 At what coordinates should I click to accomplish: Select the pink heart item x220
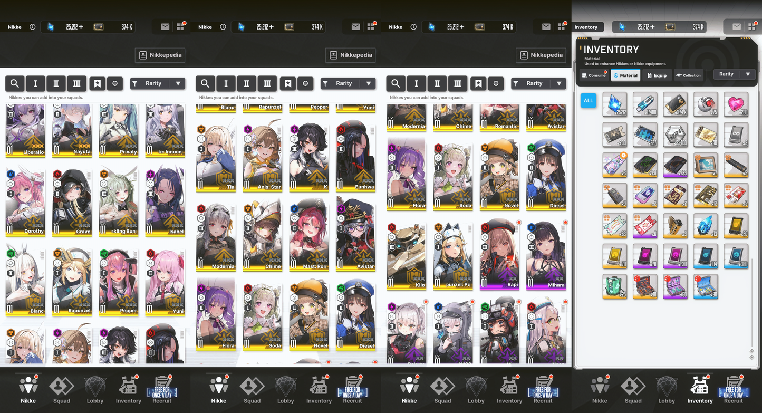tap(737, 104)
